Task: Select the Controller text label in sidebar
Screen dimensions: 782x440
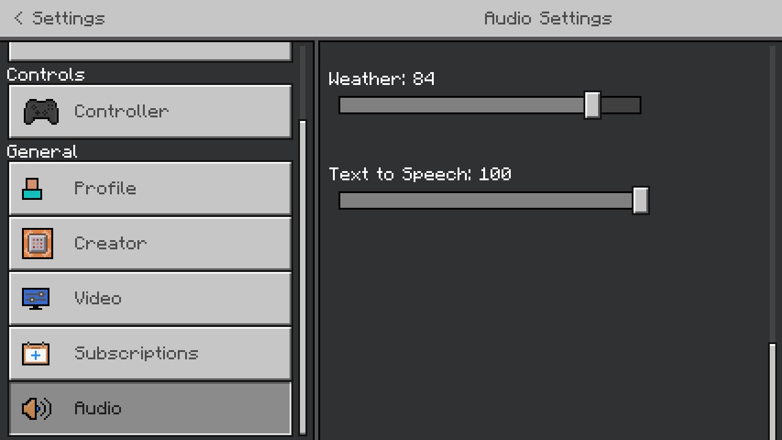Action: [121, 111]
